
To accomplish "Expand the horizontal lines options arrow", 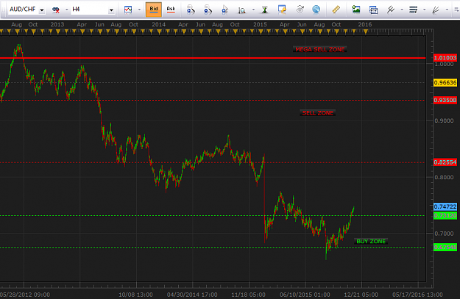I will [x=424, y=10].
